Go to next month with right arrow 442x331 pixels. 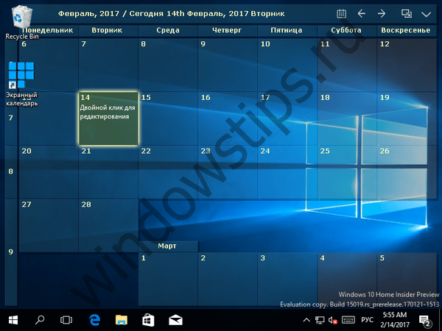click(x=382, y=13)
